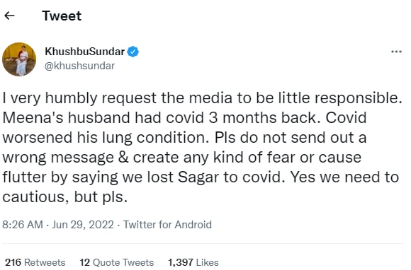Open the KhushbuSundar display name

point(84,52)
